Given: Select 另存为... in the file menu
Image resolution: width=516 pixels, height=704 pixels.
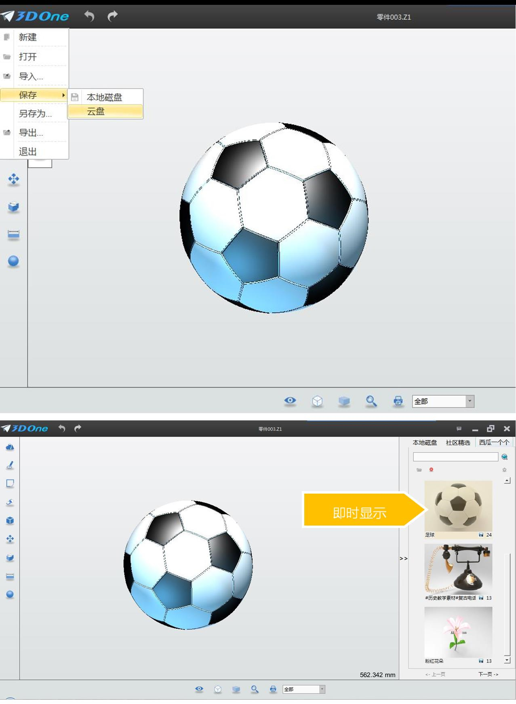Looking at the screenshot, I should click(35, 114).
